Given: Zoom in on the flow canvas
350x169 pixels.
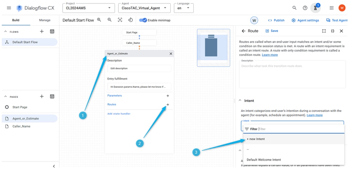Looking at the screenshot, I should coord(99,20).
